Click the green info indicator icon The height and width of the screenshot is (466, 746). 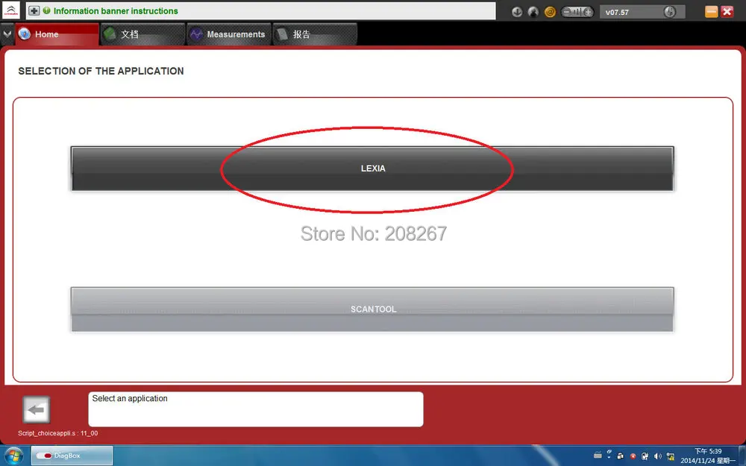click(x=46, y=10)
